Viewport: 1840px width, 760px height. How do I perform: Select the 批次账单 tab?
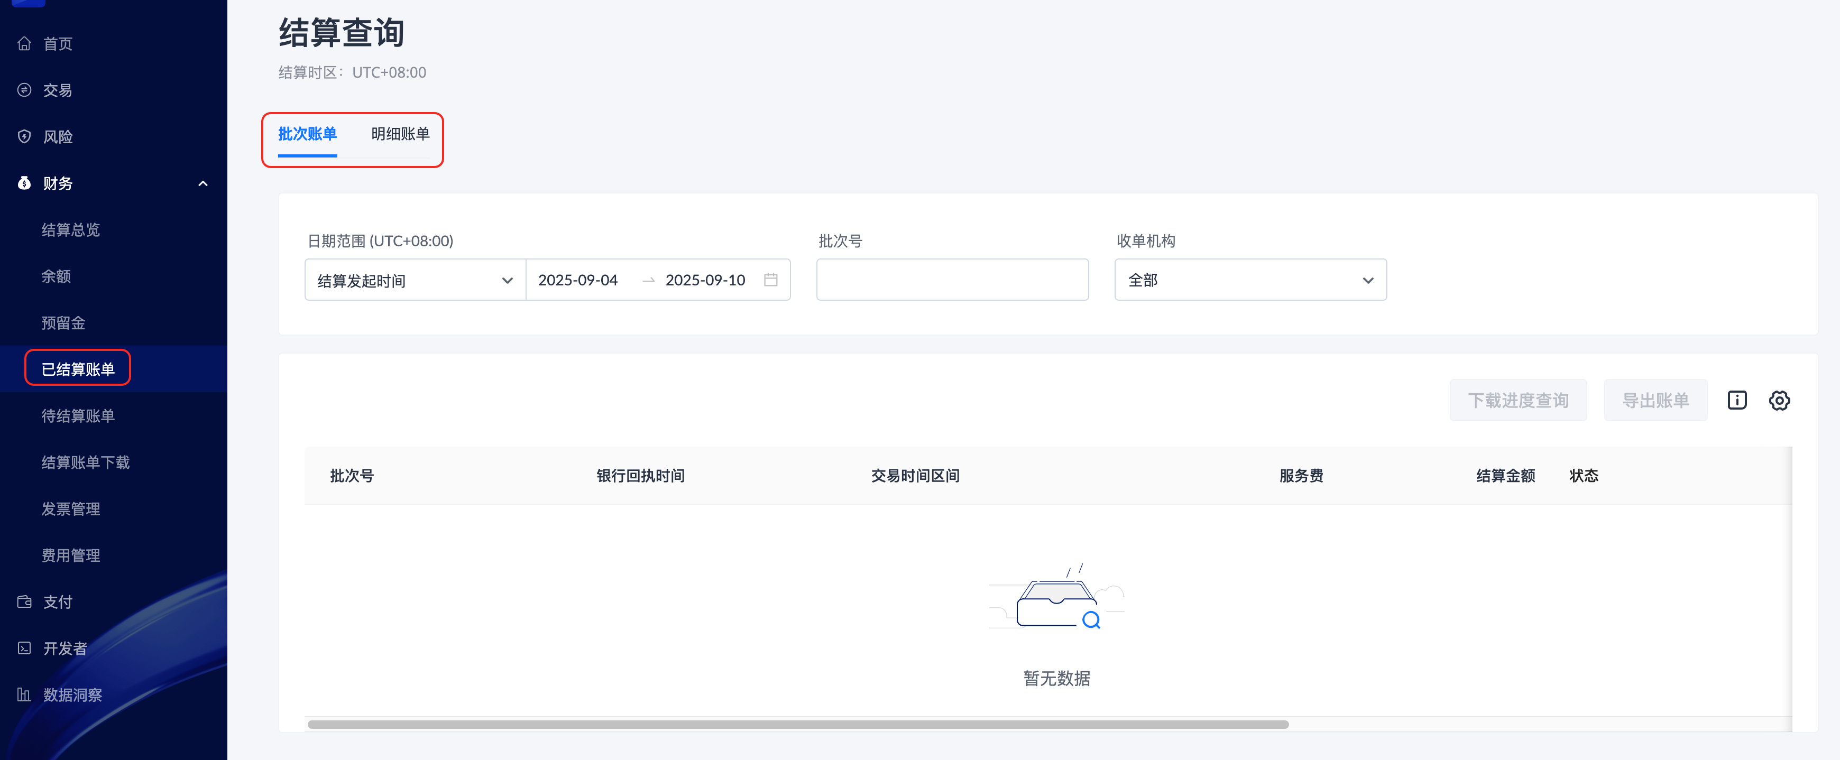(x=307, y=134)
